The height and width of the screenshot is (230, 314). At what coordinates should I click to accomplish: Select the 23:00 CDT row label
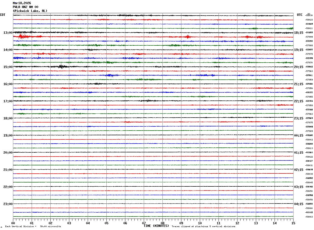click(8, 204)
